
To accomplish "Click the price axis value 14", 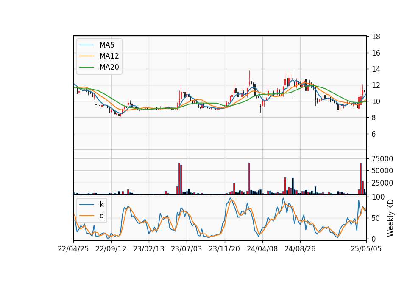I will click(x=376, y=69).
